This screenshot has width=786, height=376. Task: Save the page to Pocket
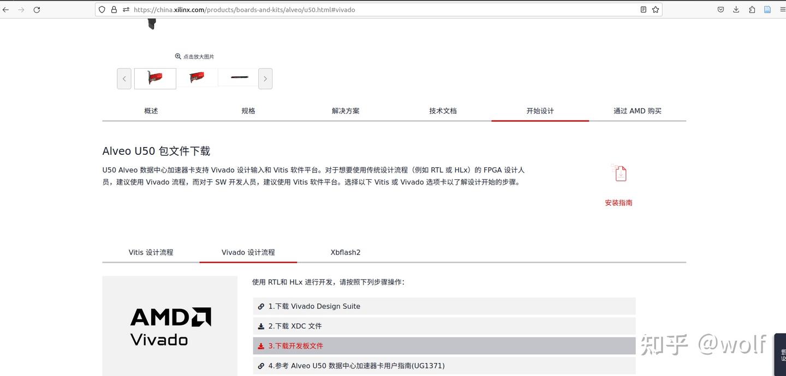pos(720,9)
